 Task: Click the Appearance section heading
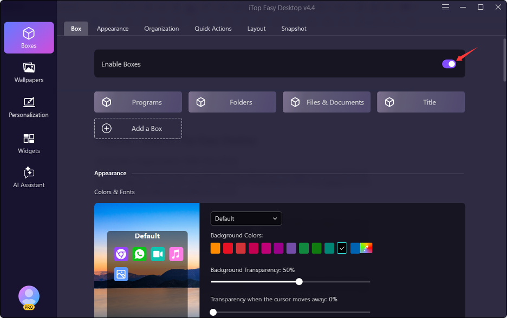pos(110,174)
